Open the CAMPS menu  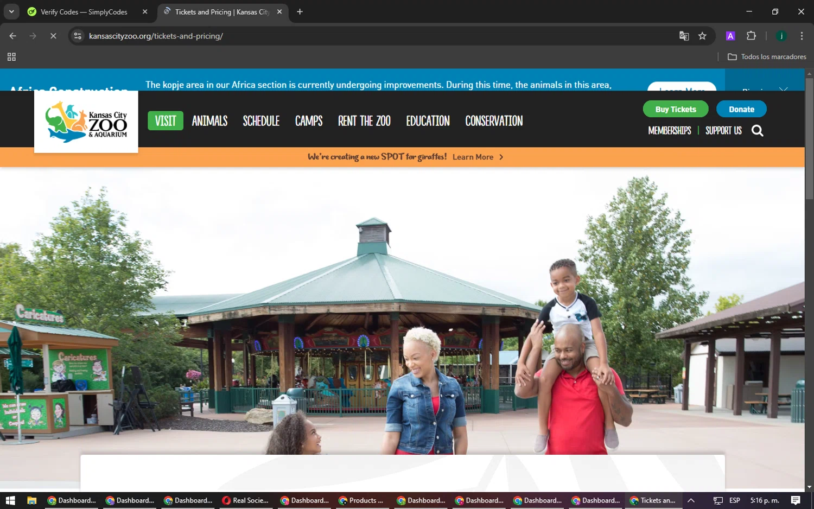[309, 120]
